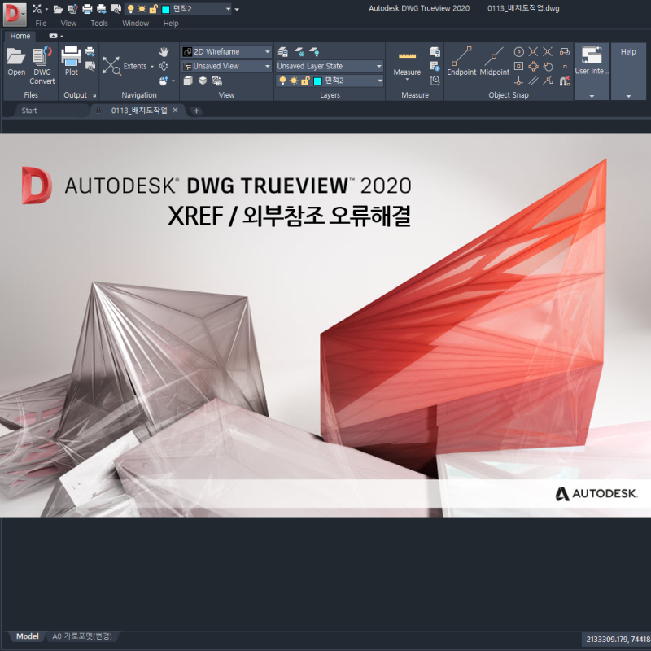
Task: Expand the Help panel arrow
Action: [x=628, y=96]
